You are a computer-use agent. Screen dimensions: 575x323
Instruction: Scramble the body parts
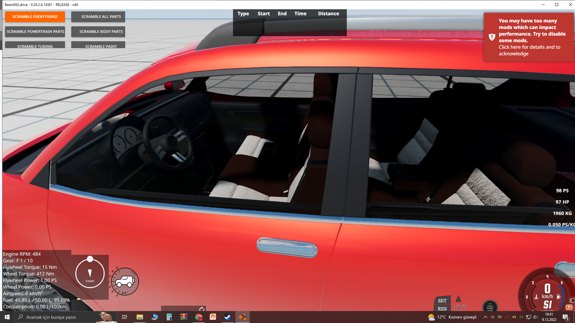coord(98,32)
